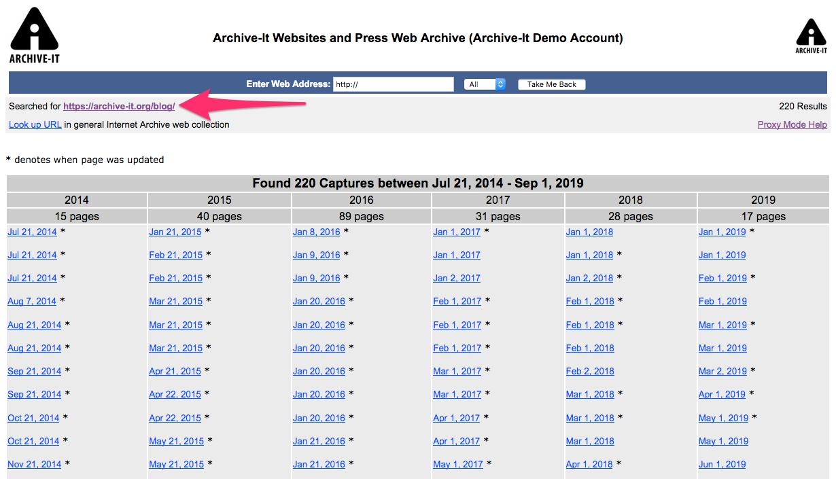The height and width of the screenshot is (479, 836).
Task: Click the large Archive-It logo at top left
Action: [x=34, y=35]
